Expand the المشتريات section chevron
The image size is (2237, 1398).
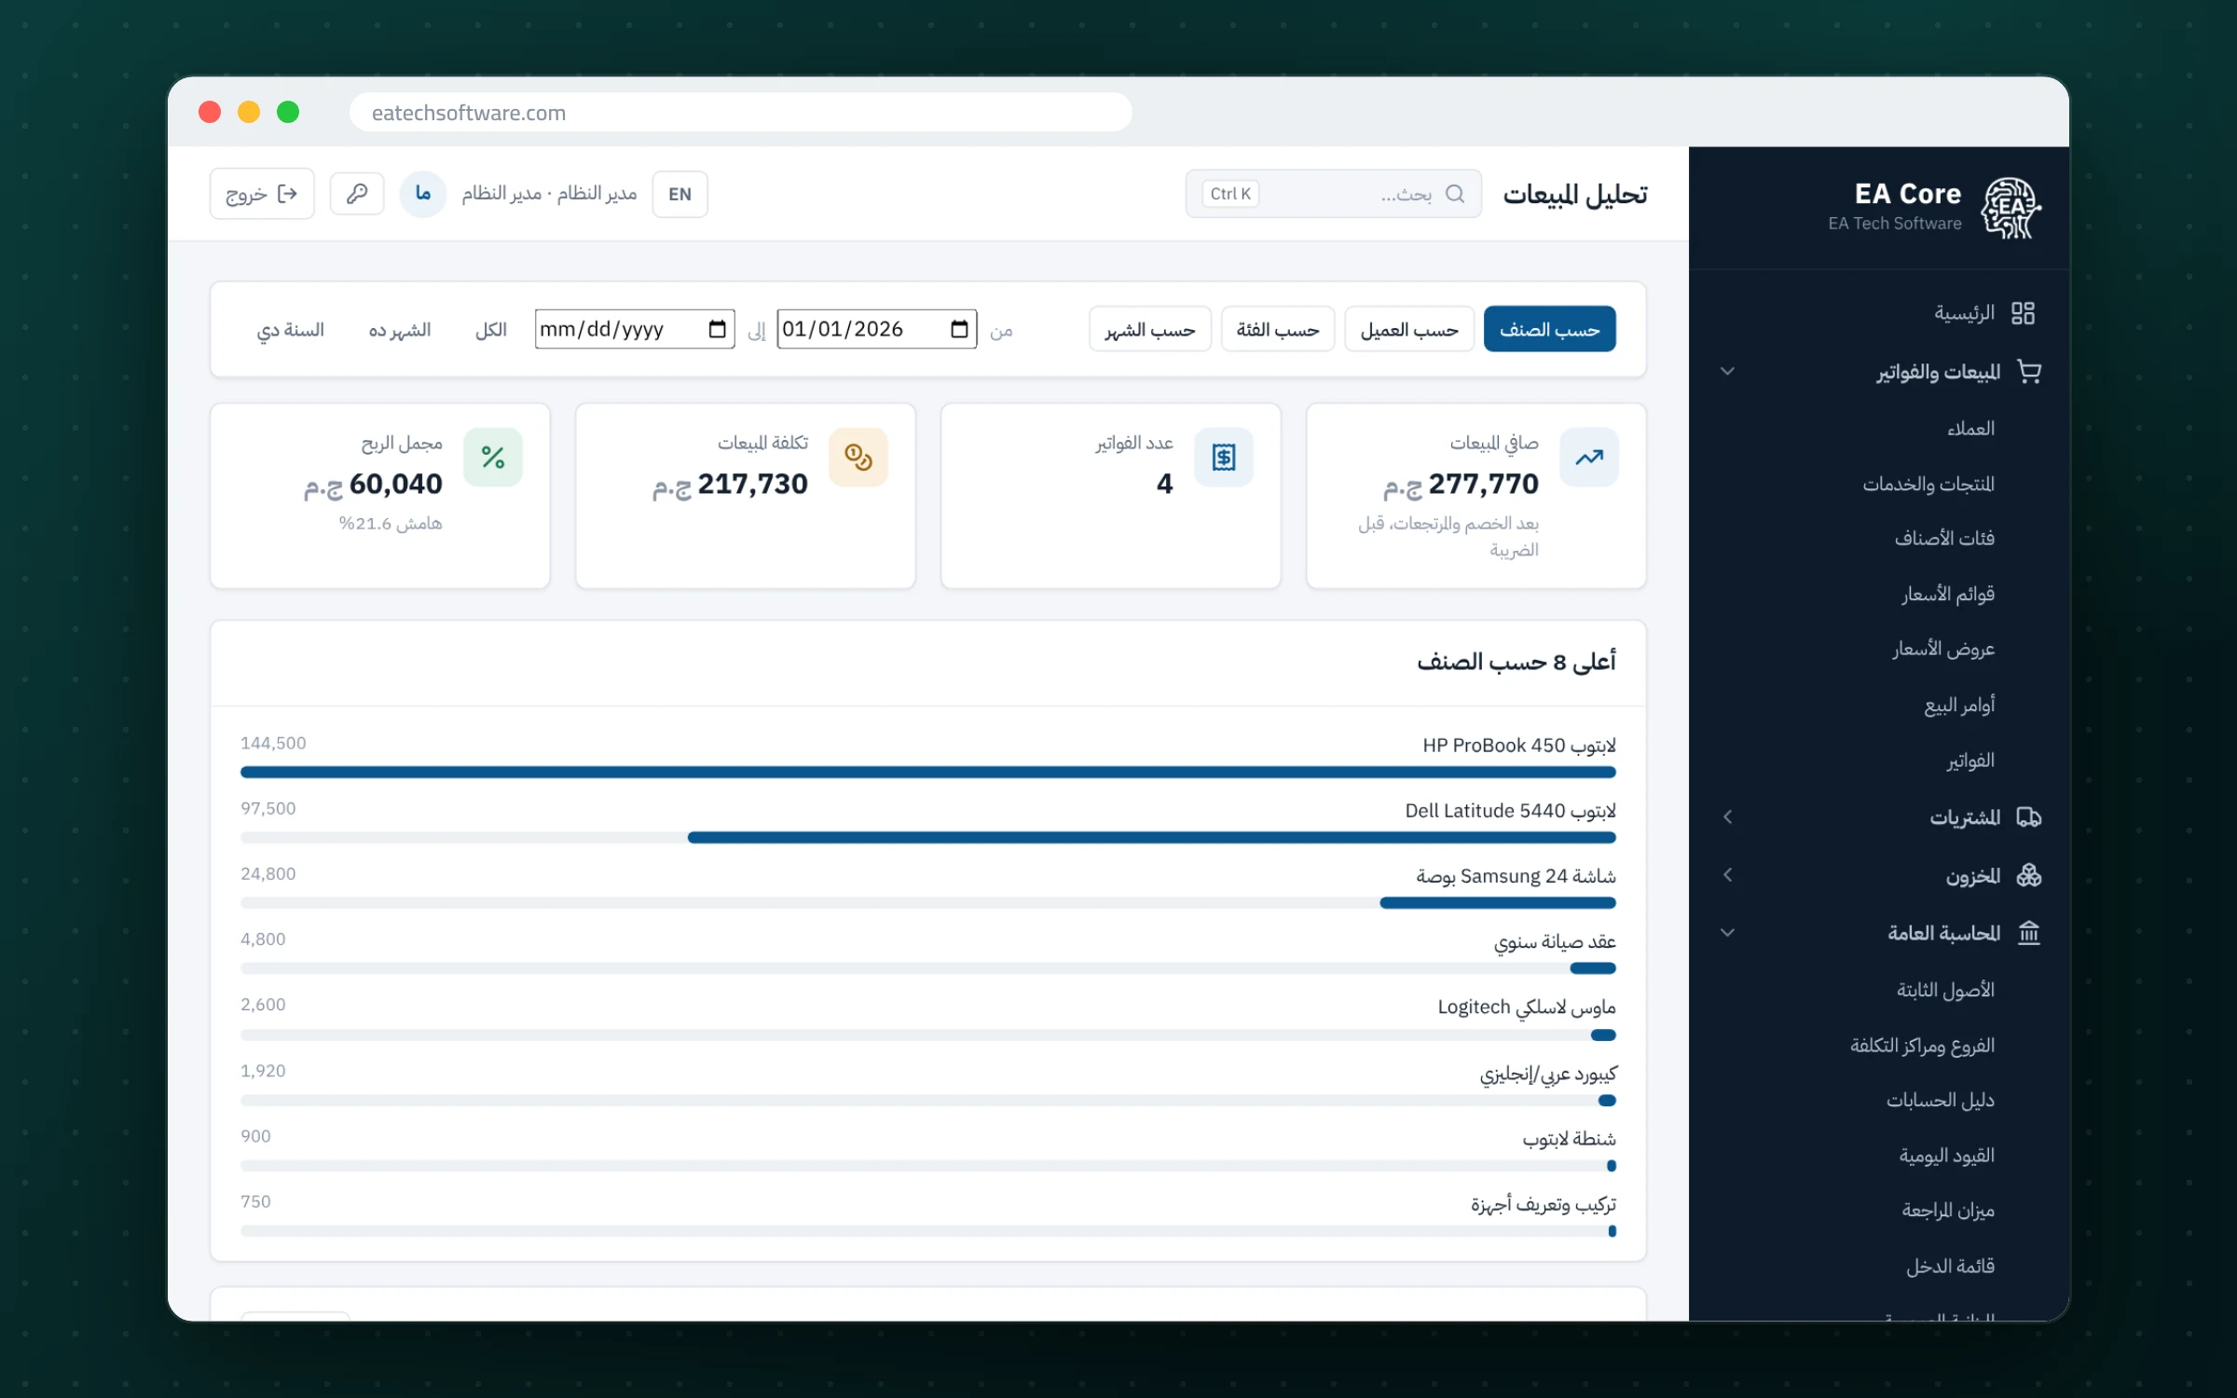point(1727,817)
